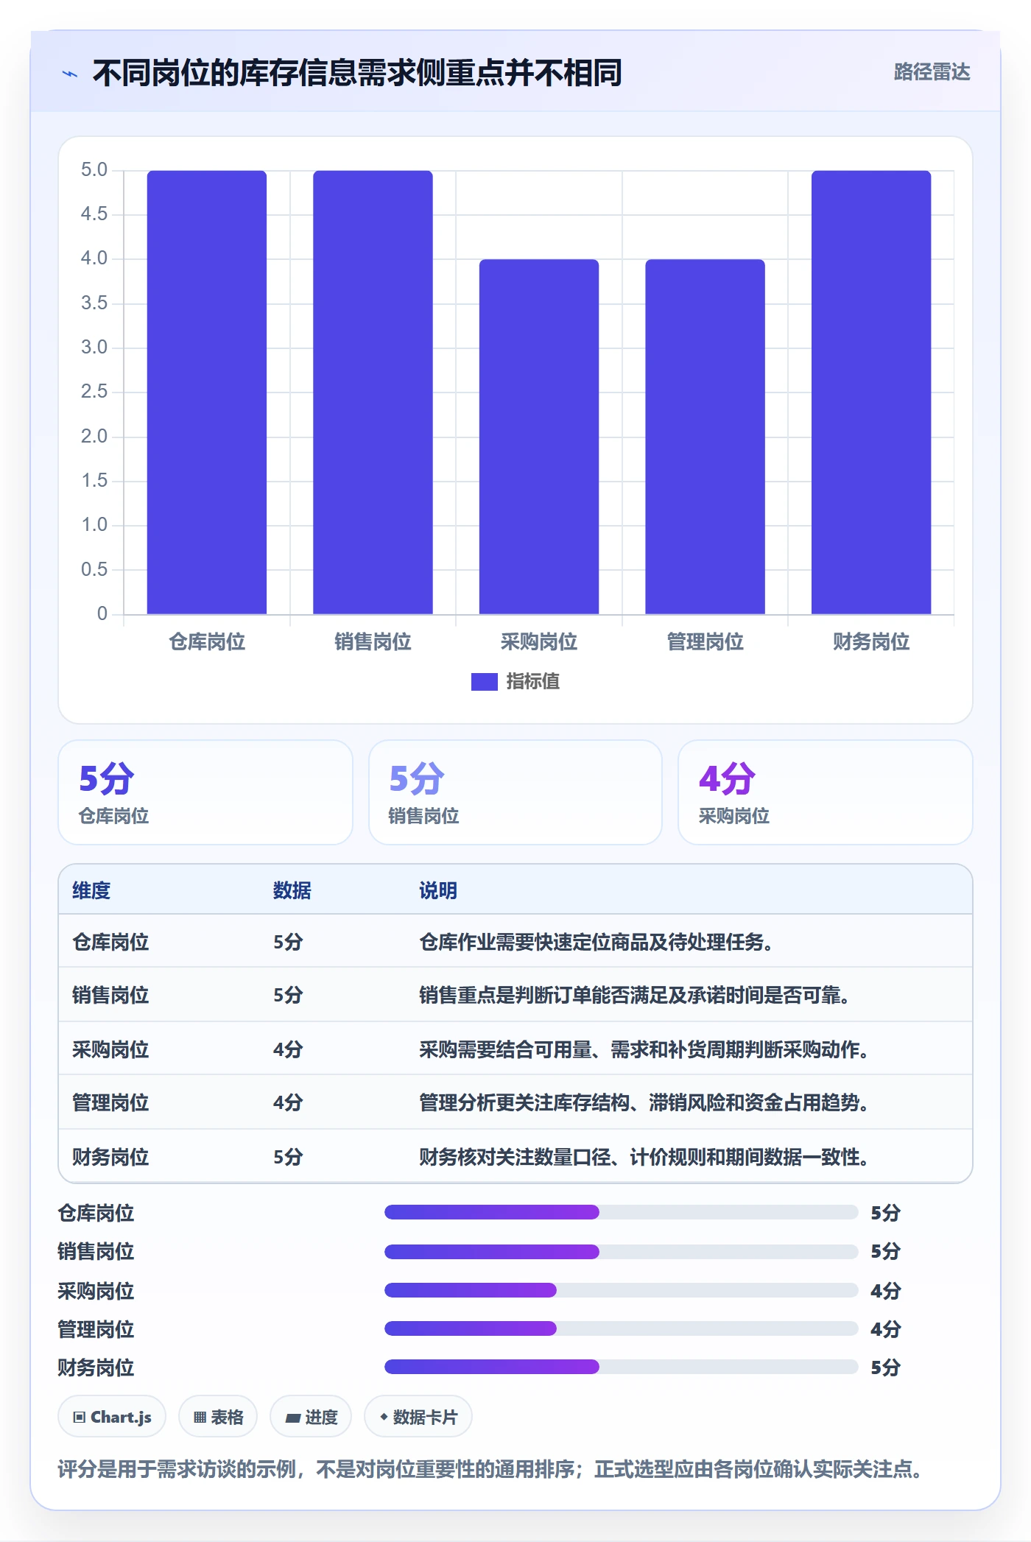The height and width of the screenshot is (1542, 1031).
Task: Click the 仓库岗位 x-axis label
Action: 207,642
